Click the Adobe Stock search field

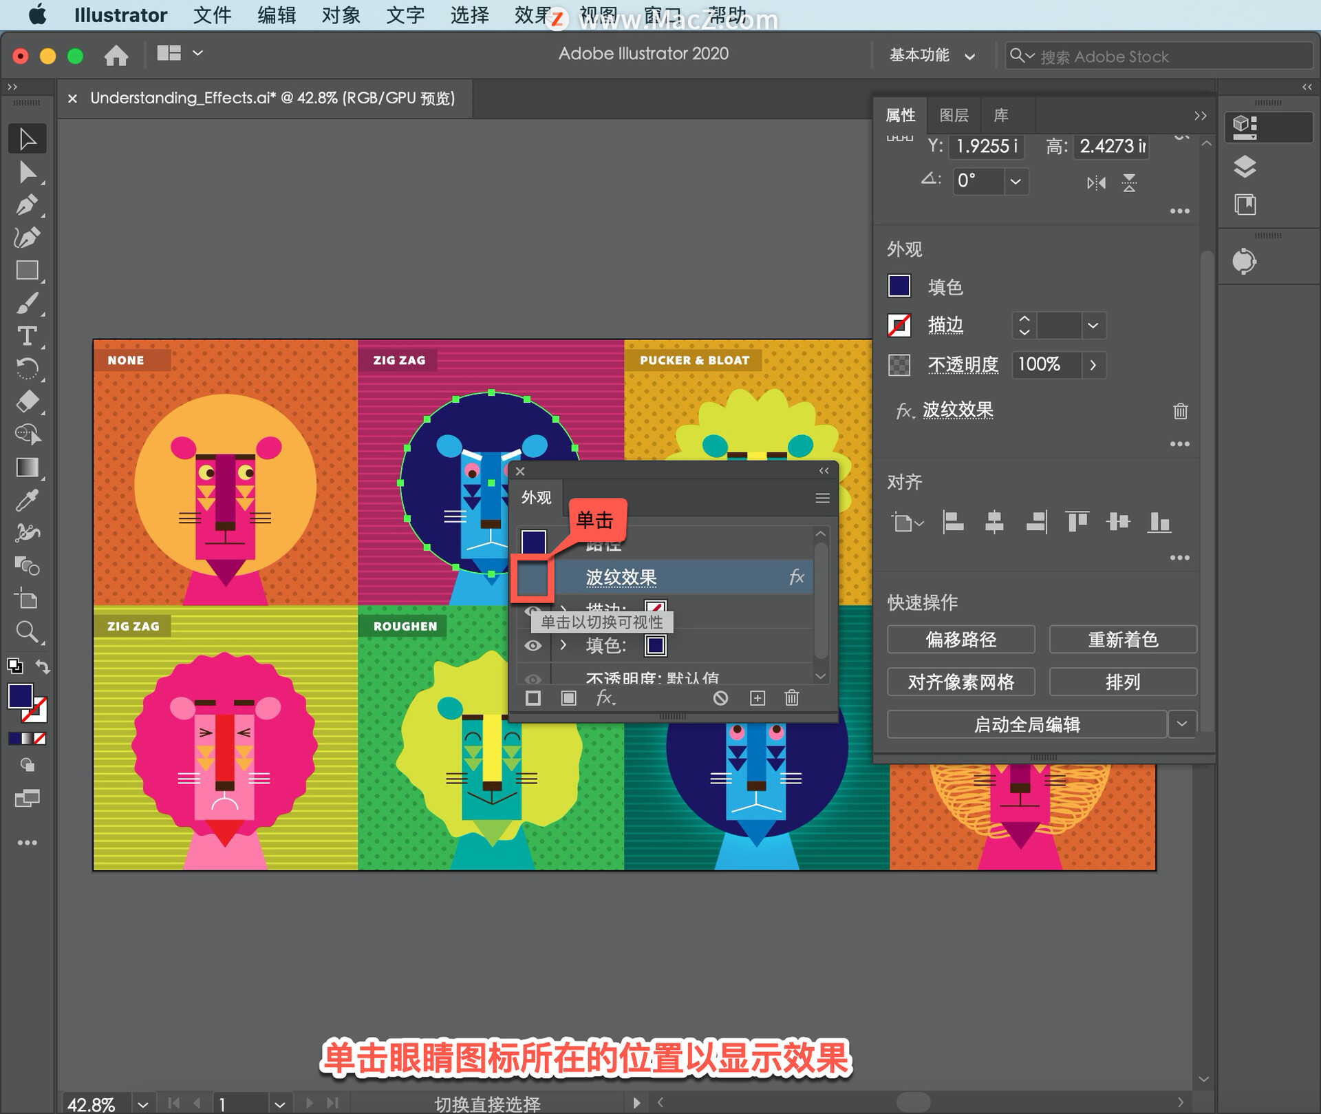1159,56
